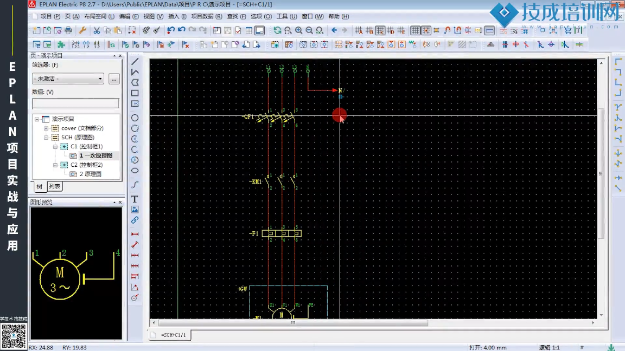Switch to the 树 tab

[x=39, y=186]
